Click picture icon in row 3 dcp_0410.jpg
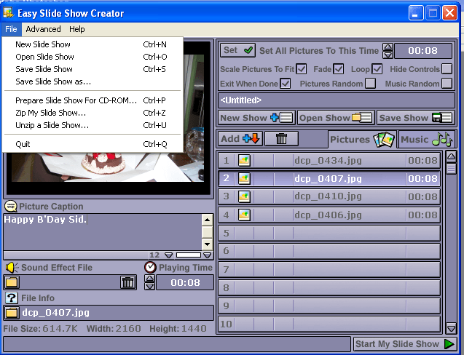The width and height of the screenshot is (464, 355). coord(244,196)
